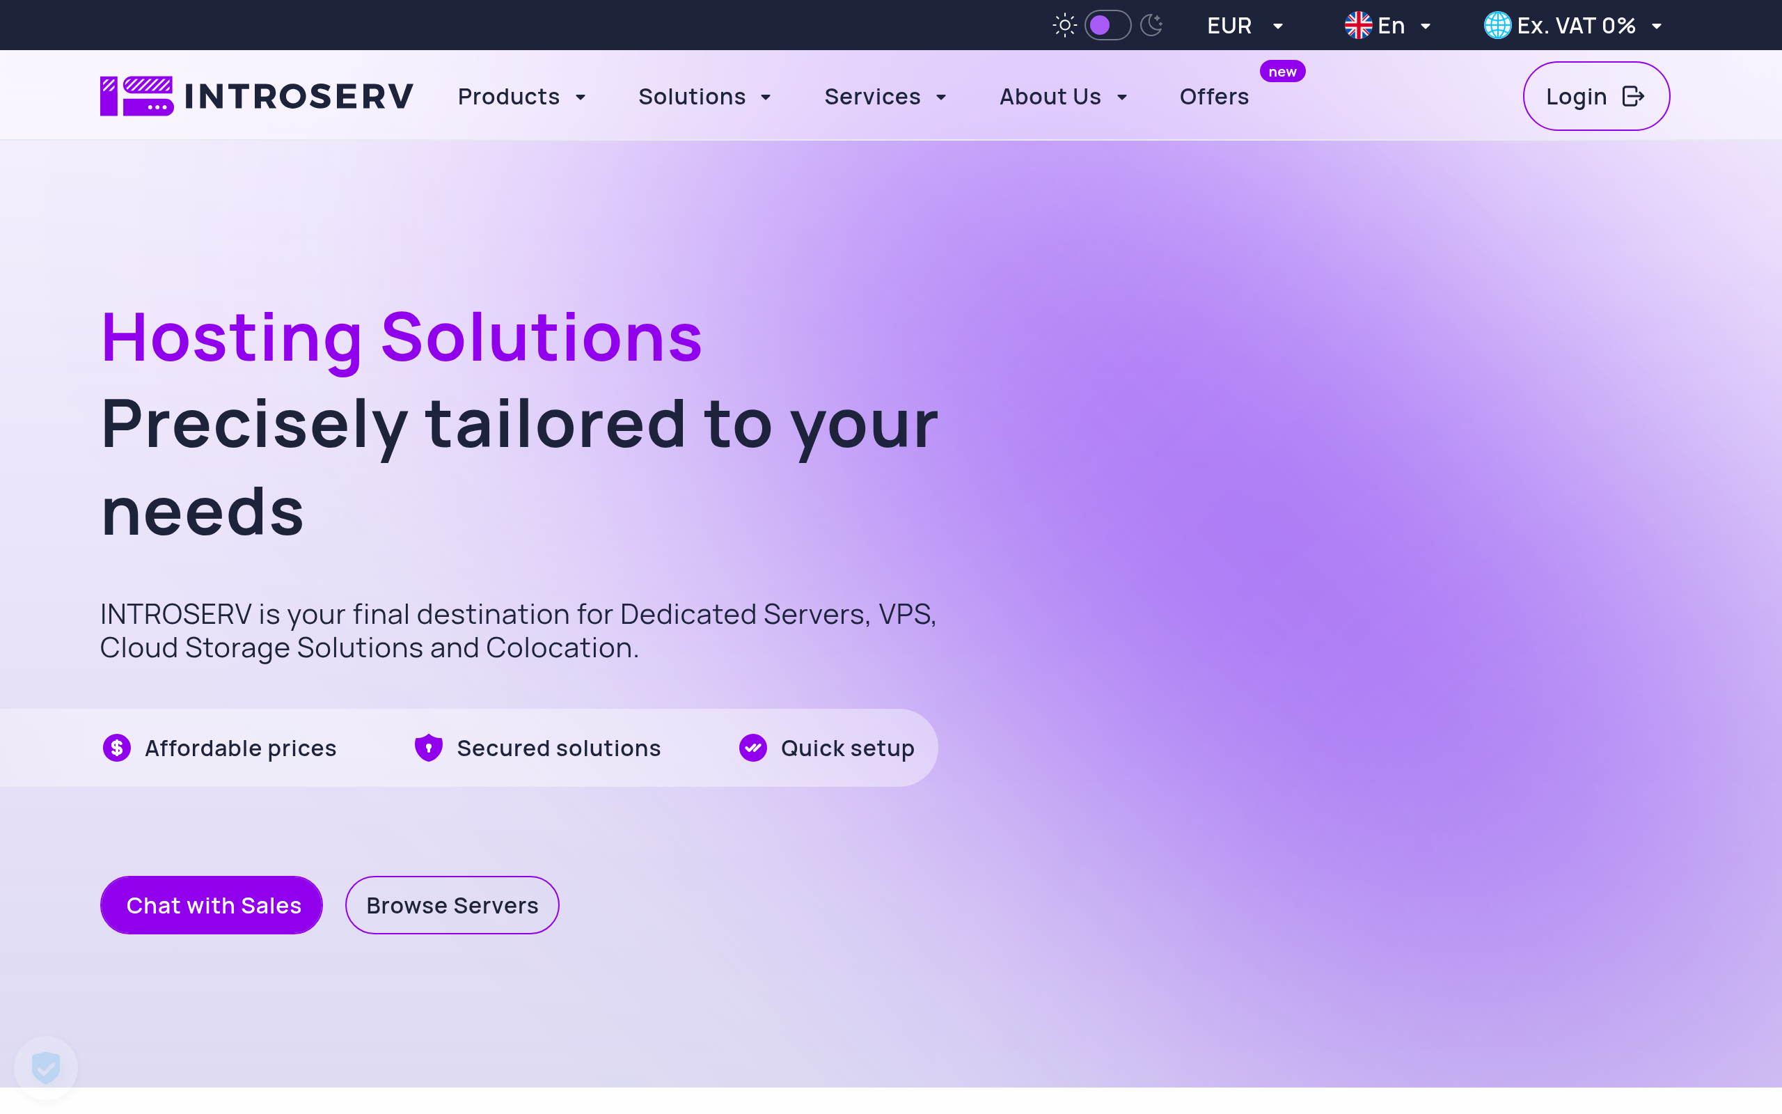The width and height of the screenshot is (1782, 1114).
Task: Click the UK flag language icon
Action: coord(1358,26)
